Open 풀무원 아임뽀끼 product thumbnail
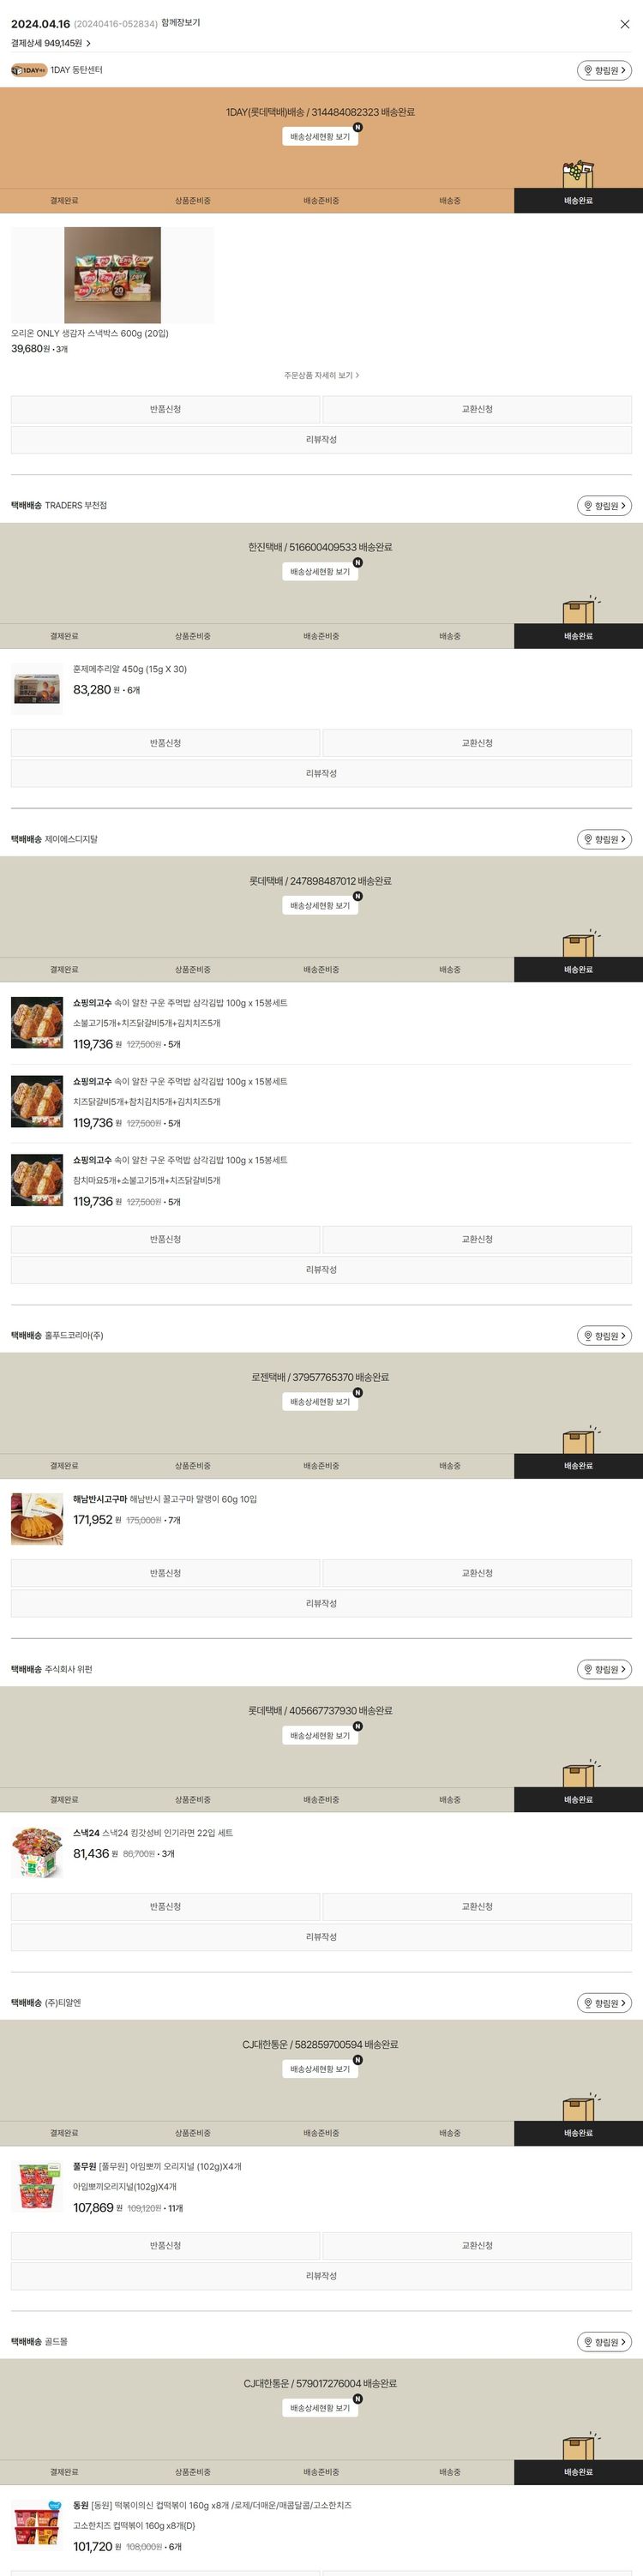Screen dimensions: 643x2576 (37, 2186)
